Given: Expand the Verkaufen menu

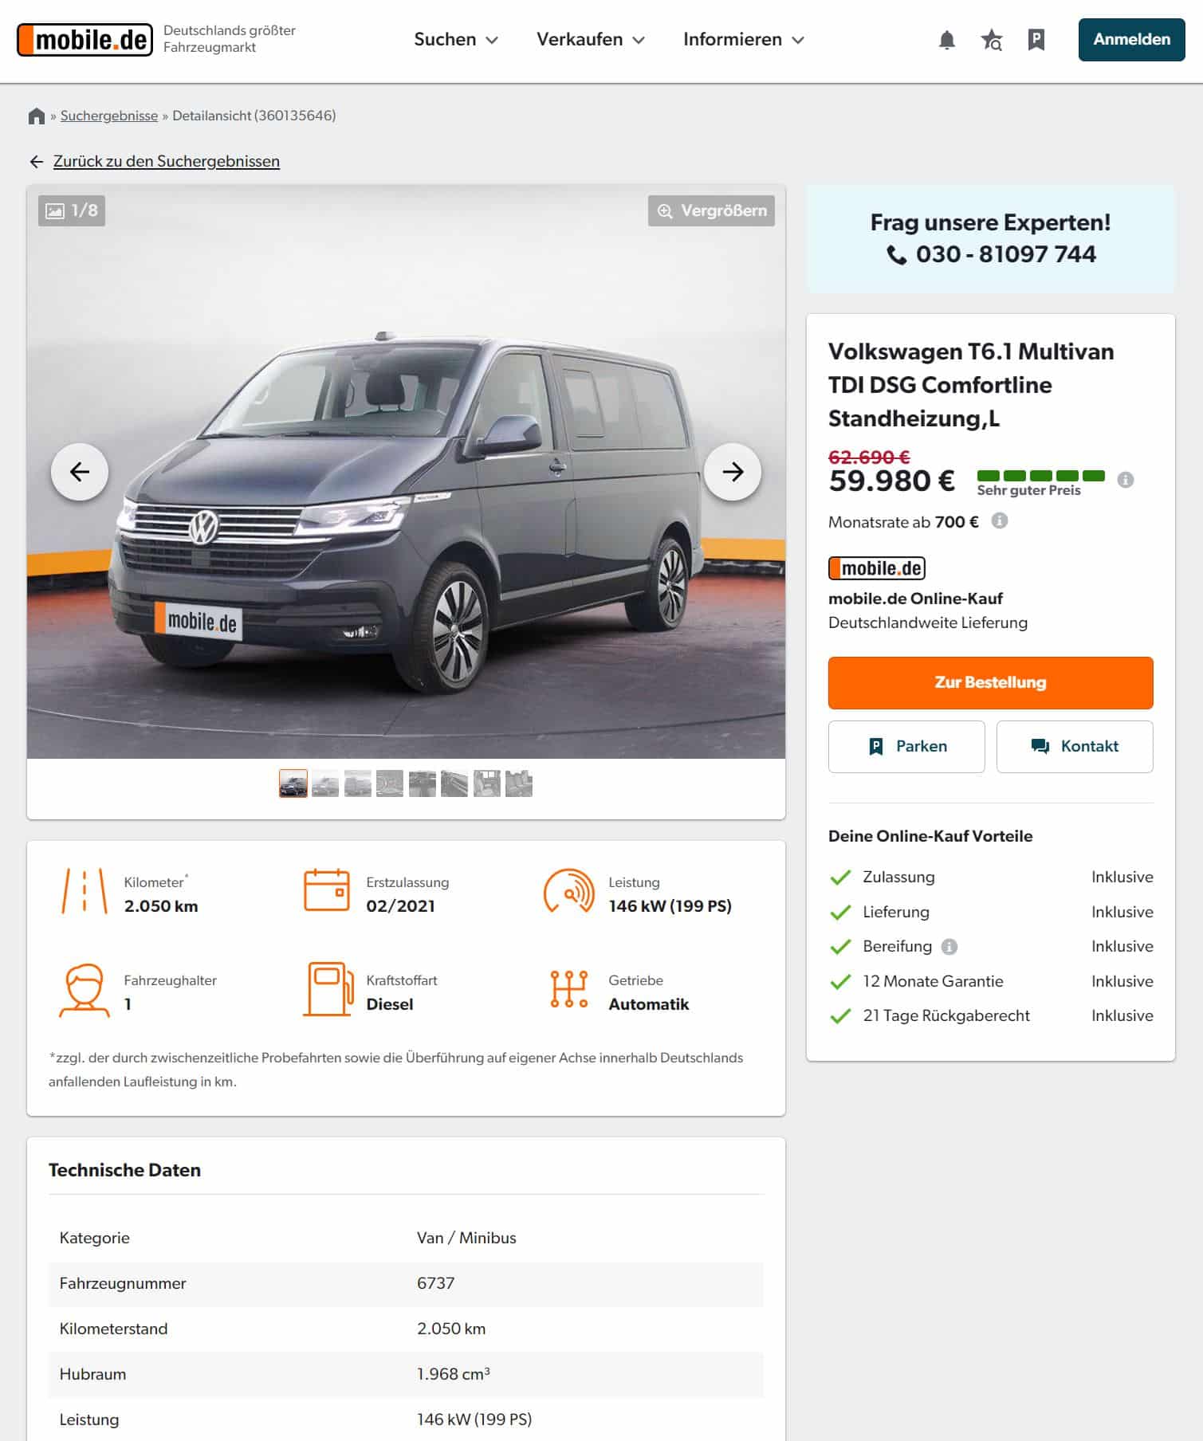Looking at the screenshot, I should click(x=591, y=40).
